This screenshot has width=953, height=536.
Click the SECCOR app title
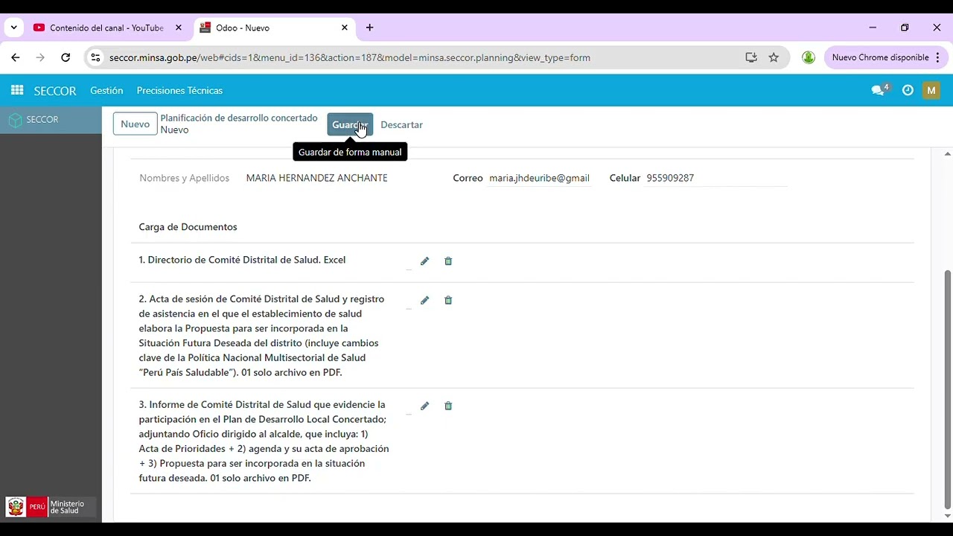click(55, 91)
